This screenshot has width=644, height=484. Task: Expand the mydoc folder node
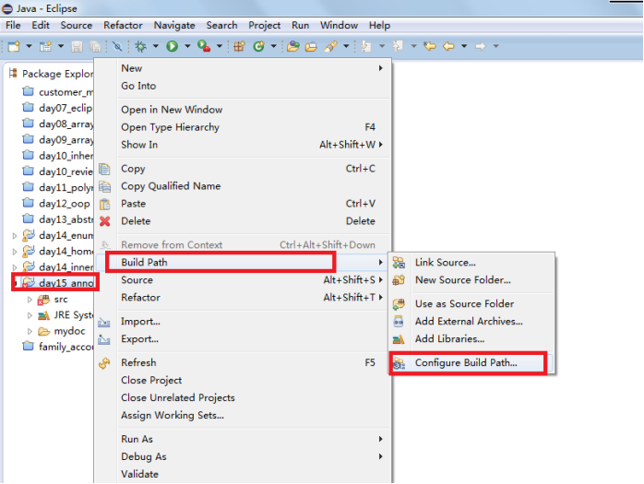tap(30, 331)
